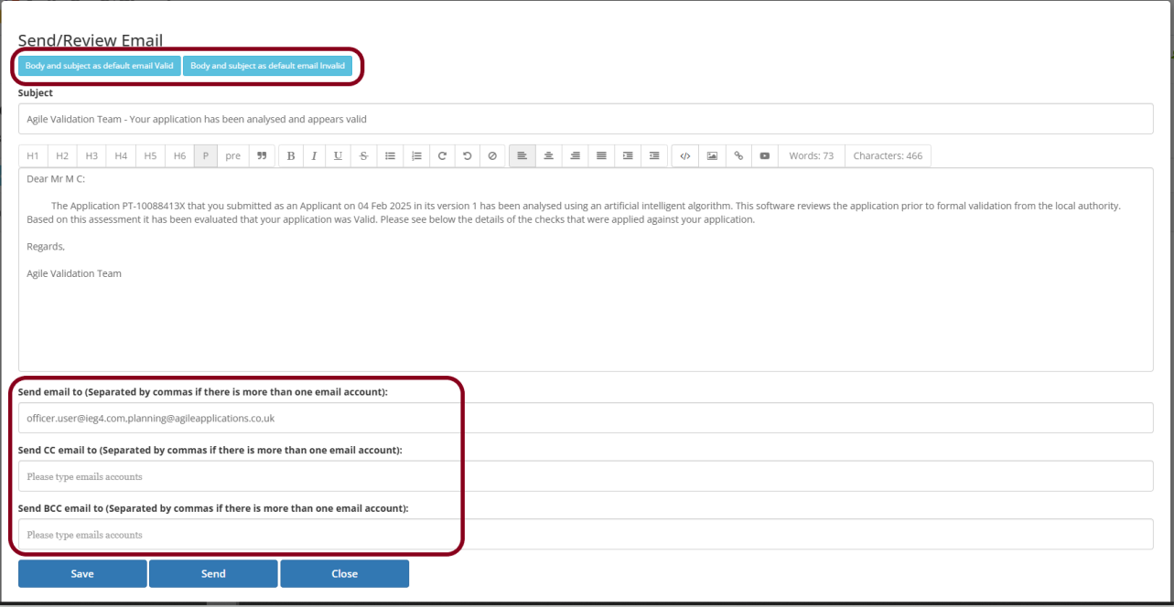Apply italic formatting to the text
The height and width of the screenshot is (607, 1174).
(314, 156)
